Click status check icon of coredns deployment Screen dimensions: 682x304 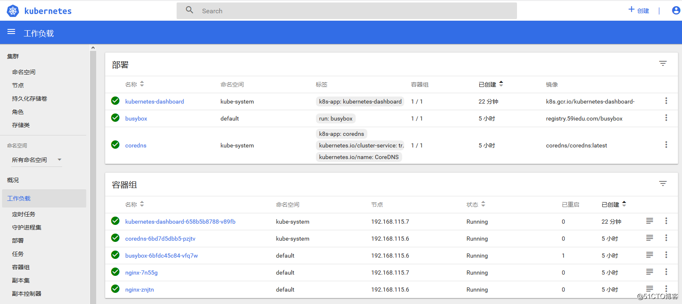coord(115,145)
